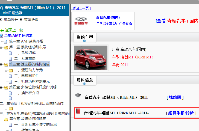Open 一、换挡杆介绍 tree item
This screenshot has height=131, width=199.
(x=27, y=93)
